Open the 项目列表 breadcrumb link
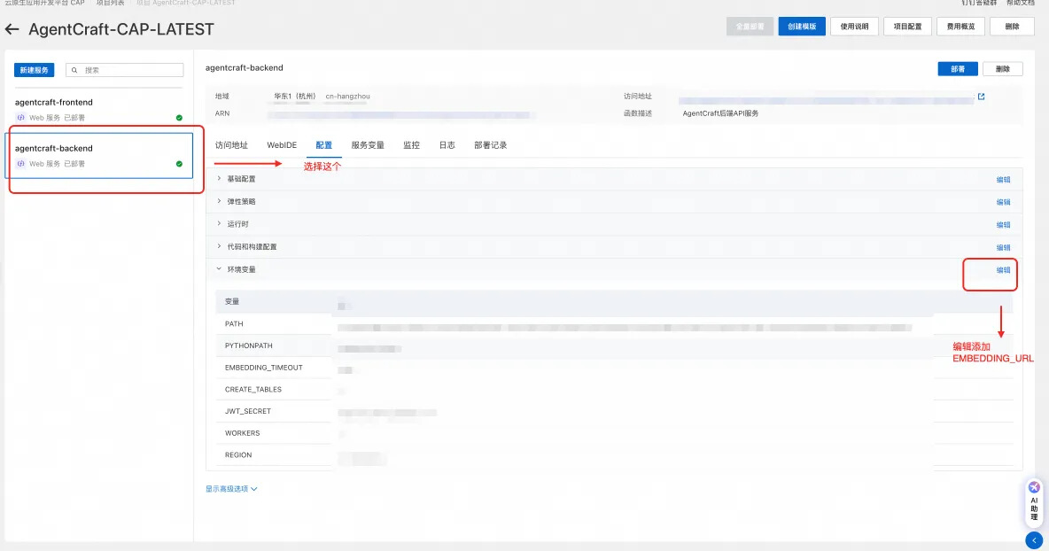This screenshot has width=1049, height=551. 111,4
